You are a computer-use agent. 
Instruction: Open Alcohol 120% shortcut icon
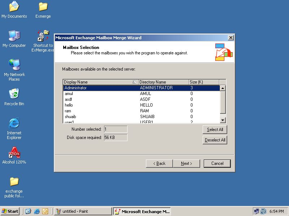point(14,155)
